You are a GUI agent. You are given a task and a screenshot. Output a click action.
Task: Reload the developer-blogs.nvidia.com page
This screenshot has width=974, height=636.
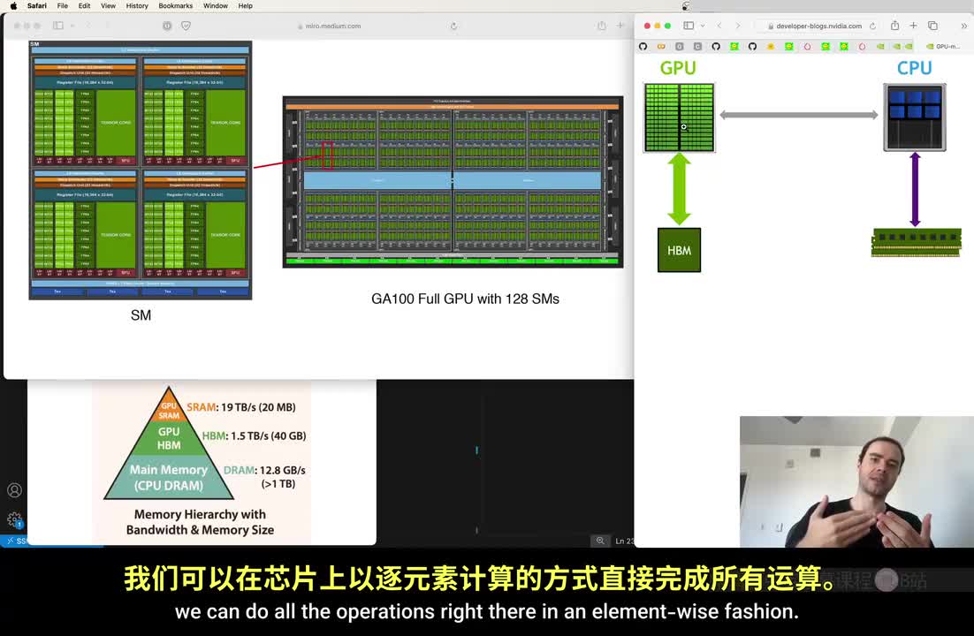(x=872, y=26)
